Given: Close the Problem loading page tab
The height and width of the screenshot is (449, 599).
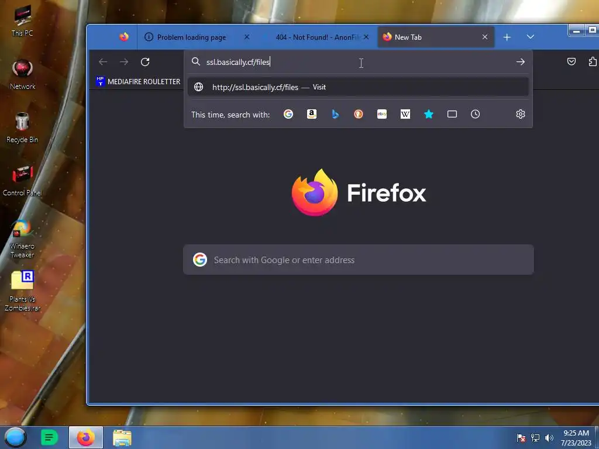Looking at the screenshot, I should pyautogui.click(x=247, y=37).
